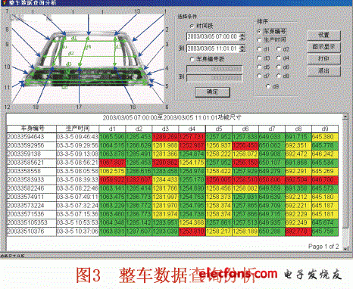Click the d5 column header
The image size is (353, 289).
click(x=219, y=129)
